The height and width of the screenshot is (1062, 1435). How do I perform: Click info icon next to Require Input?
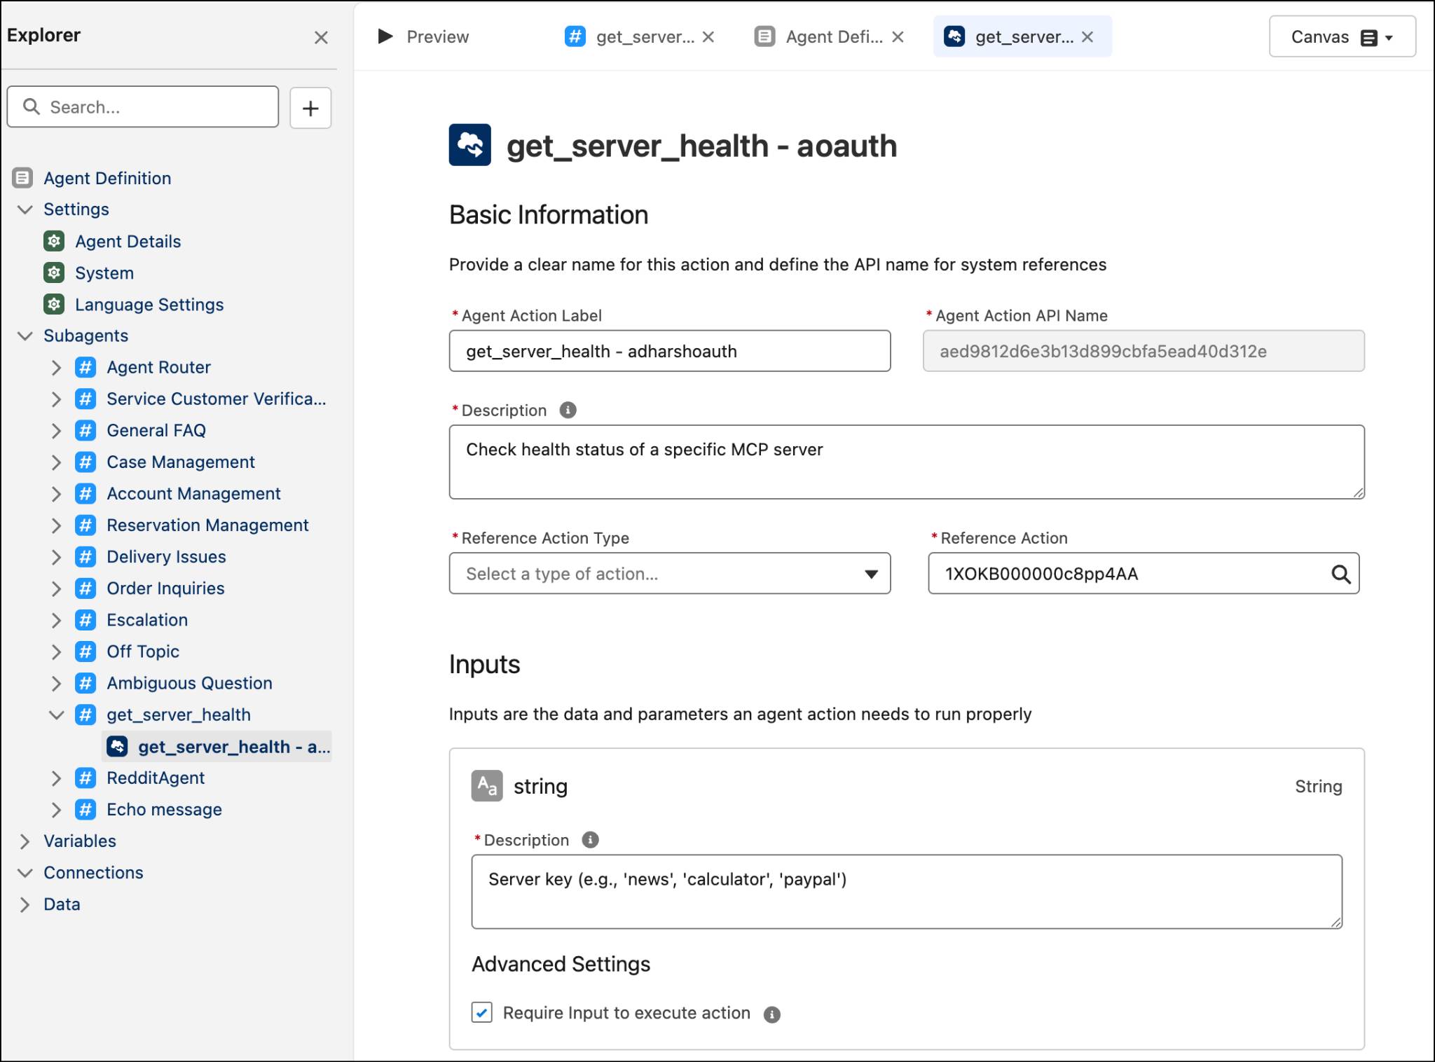pos(771,1014)
